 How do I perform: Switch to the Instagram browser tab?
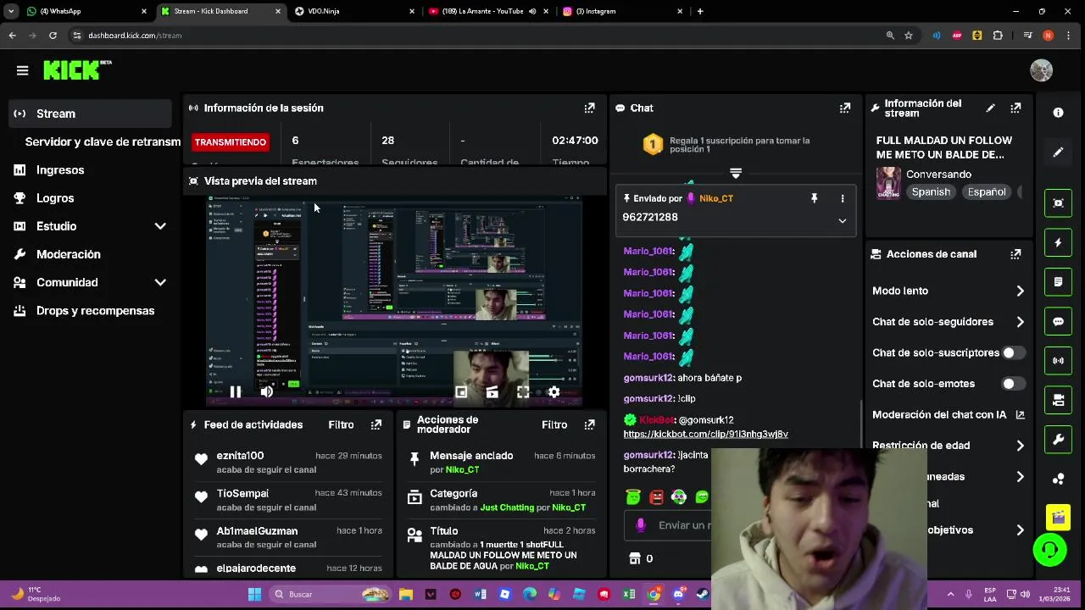pyautogui.click(x=621, y=11)
